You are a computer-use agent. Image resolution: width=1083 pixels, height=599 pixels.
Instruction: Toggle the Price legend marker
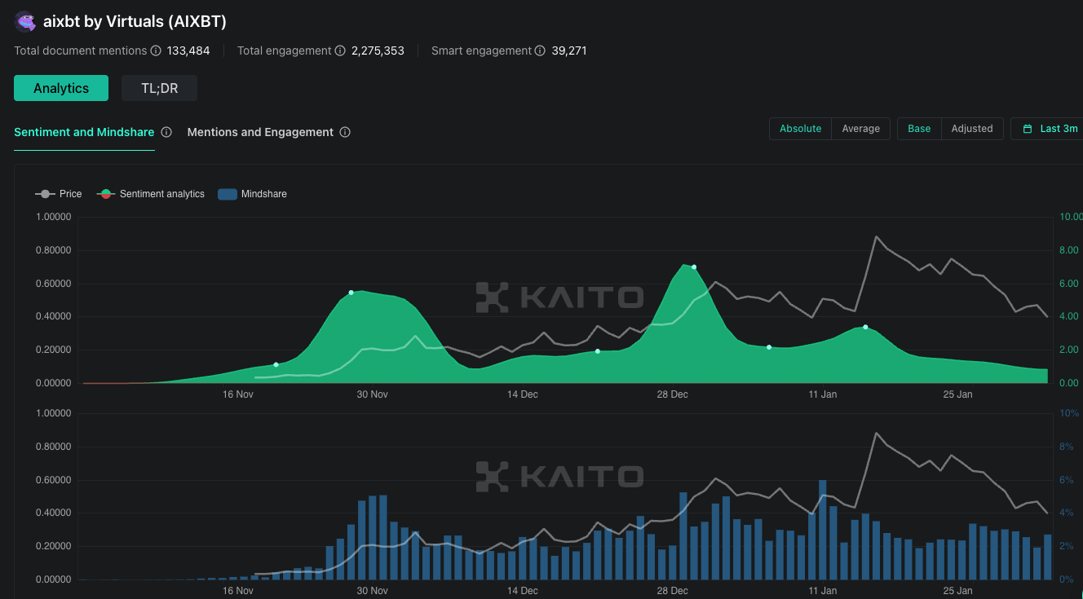tap(45, 194)
